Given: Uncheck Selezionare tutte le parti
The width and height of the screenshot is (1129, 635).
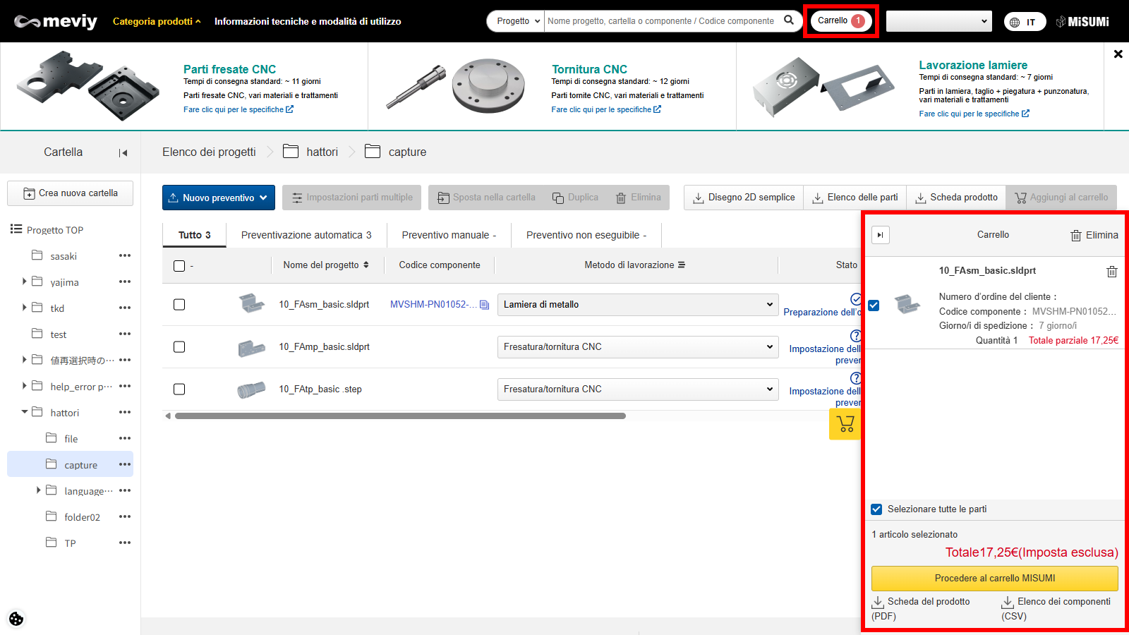Looking at the screenshot, I should point(876,509).
